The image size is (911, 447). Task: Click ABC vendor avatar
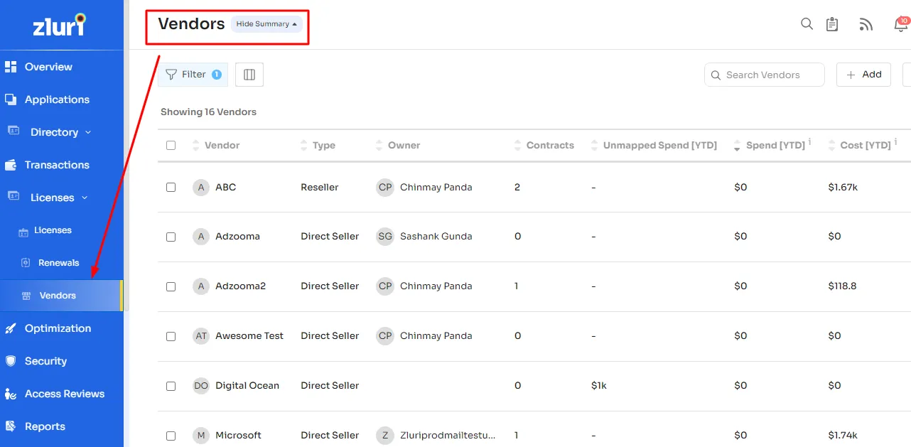click(x=201, y=187)
